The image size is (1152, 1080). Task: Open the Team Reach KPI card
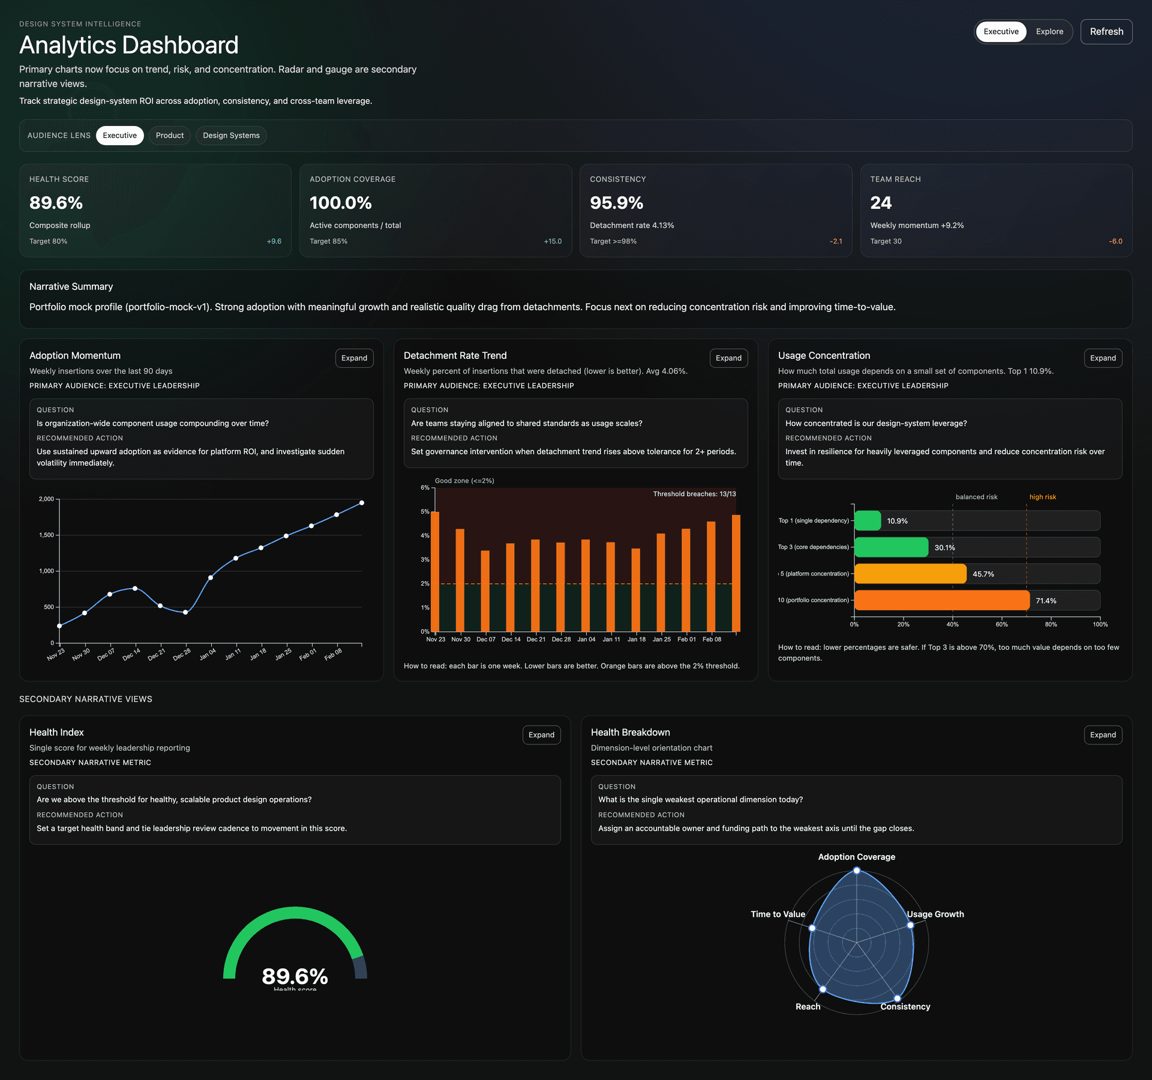995,209
